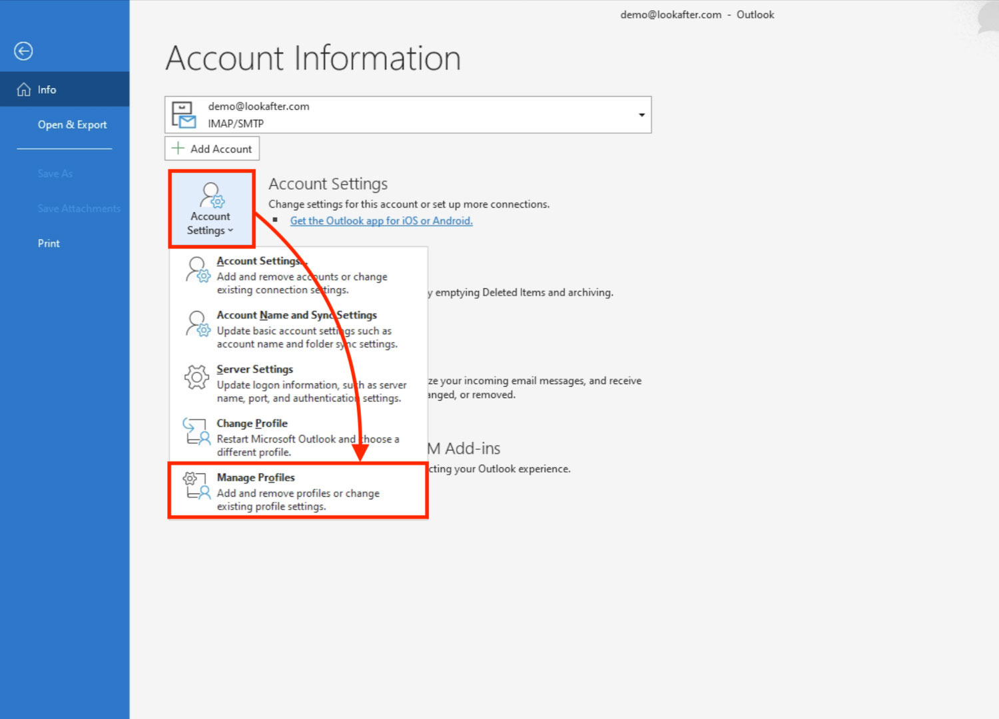Open the demo@lookafter.com account combo box
This screenshot has width=999, height=719.
click(x=408, y=115)
